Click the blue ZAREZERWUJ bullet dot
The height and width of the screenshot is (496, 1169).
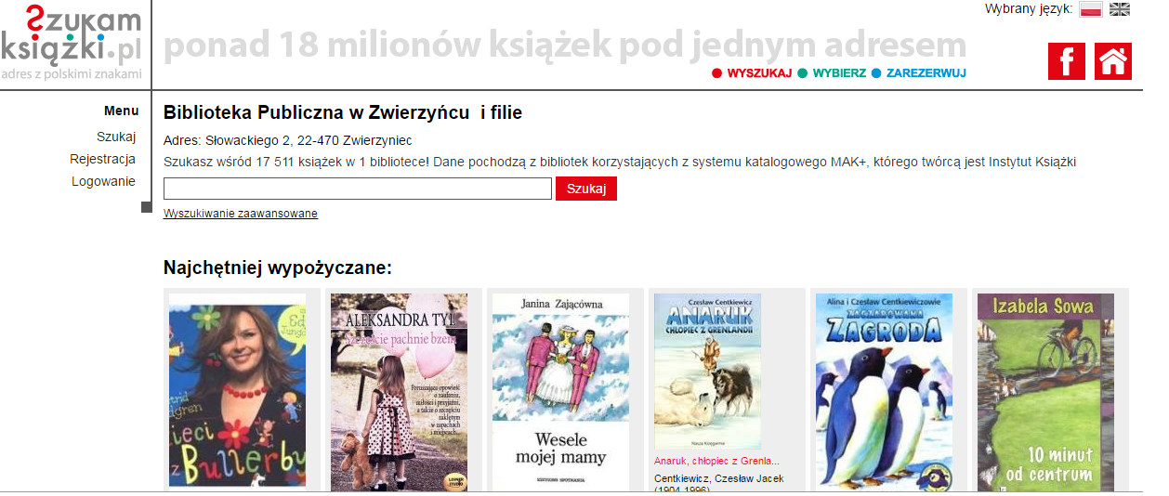(x=876, y=73)
